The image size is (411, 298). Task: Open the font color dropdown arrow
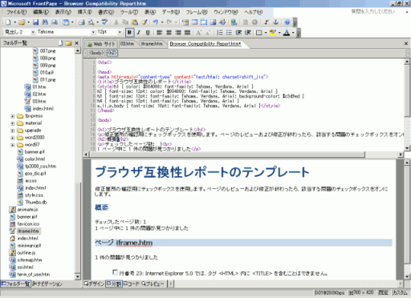tap(293, 33)
